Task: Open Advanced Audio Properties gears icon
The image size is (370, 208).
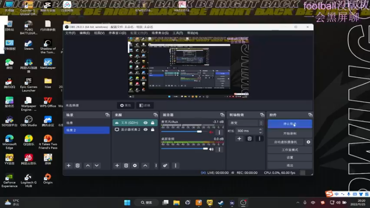Action: tap(165, 165)
